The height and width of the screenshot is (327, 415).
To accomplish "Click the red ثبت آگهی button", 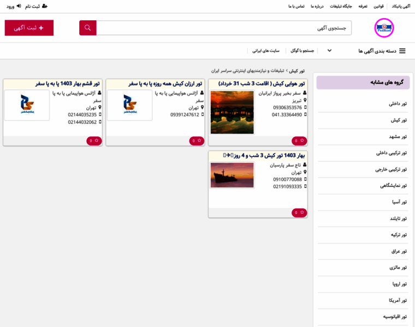I will pos(29,28).
